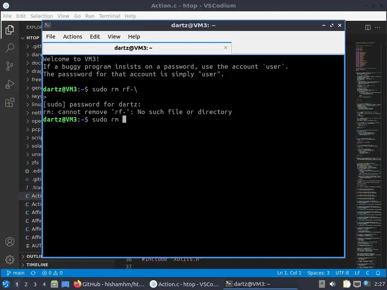Click Ln 1, Col 1 in status bar
Viewport: 387px width, 290px height.
pyautogui.click(x=289, y=273)
